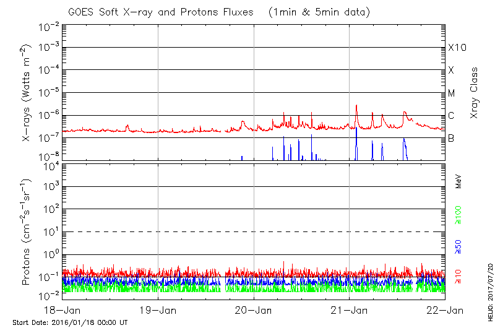This screenshot has width=495, height=328.
Task: Click the tallest red X-ray peak after 21-Jan
Action: (356, 106)
